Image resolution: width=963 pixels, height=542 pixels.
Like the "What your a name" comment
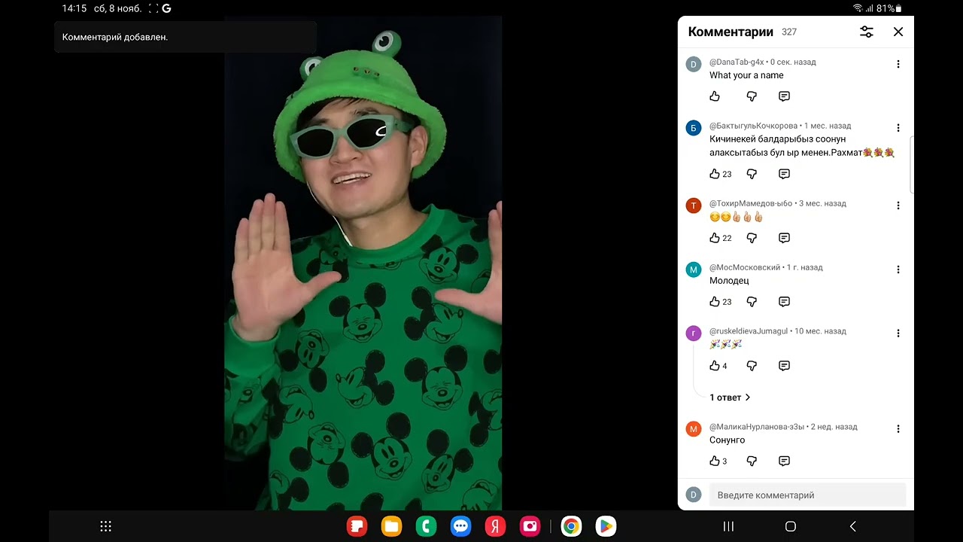coord(715,96)
